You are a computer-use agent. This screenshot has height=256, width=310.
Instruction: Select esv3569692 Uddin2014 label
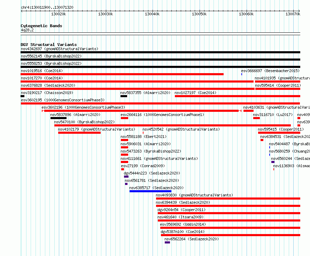click(x=183, y=224)
